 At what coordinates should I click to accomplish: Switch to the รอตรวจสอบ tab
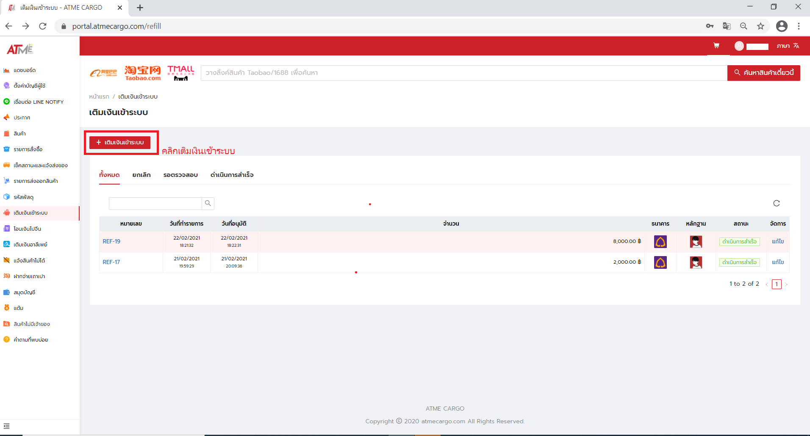180,175
